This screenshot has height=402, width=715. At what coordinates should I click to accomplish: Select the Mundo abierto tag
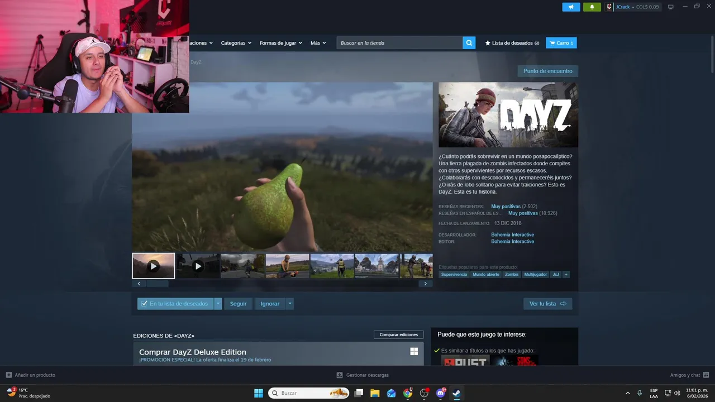(486, 275)
